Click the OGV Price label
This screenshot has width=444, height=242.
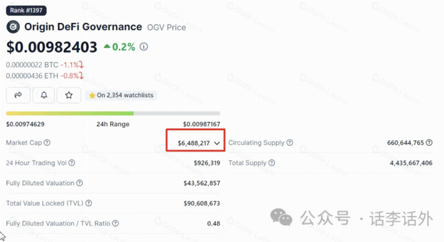point(166,27)
